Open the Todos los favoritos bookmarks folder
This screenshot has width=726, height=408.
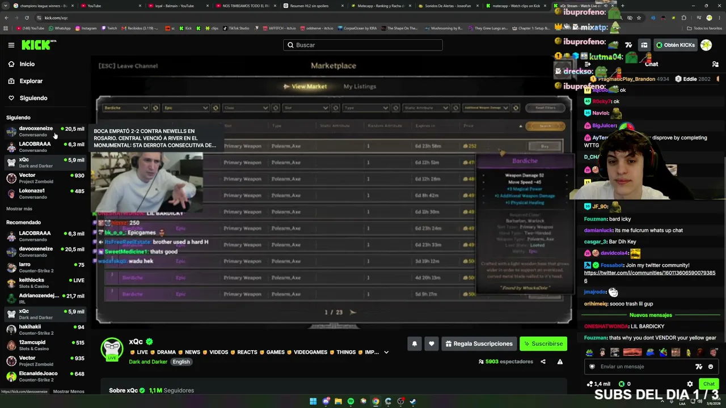[704, 28]
